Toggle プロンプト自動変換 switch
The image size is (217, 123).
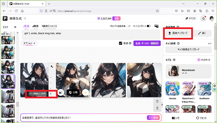click(x=129, y=26)
